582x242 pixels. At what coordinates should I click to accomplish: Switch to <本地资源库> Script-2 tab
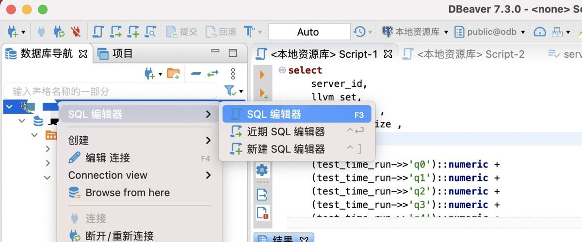pyautogui.click(x=464, y=54)
